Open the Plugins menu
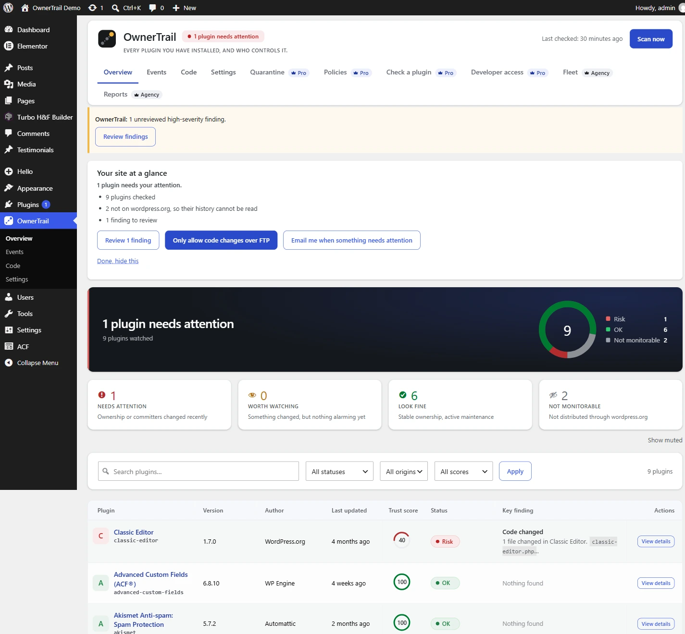This screenshot has height=634, width=685. [38, 205]
